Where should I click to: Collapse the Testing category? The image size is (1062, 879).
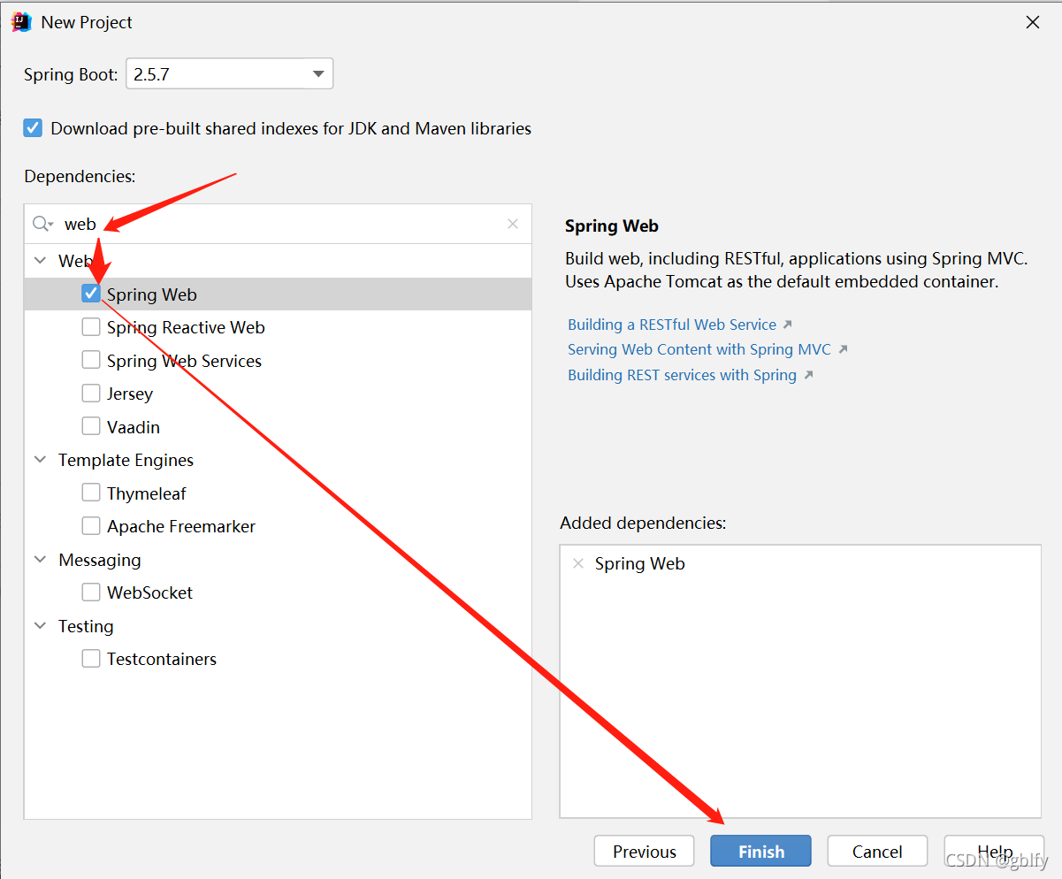(x=40, y=626)
